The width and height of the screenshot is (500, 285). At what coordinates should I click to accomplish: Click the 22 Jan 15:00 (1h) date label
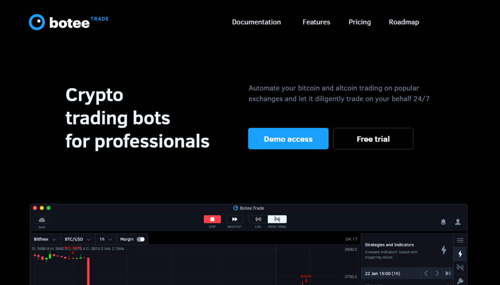click(382, 273)
